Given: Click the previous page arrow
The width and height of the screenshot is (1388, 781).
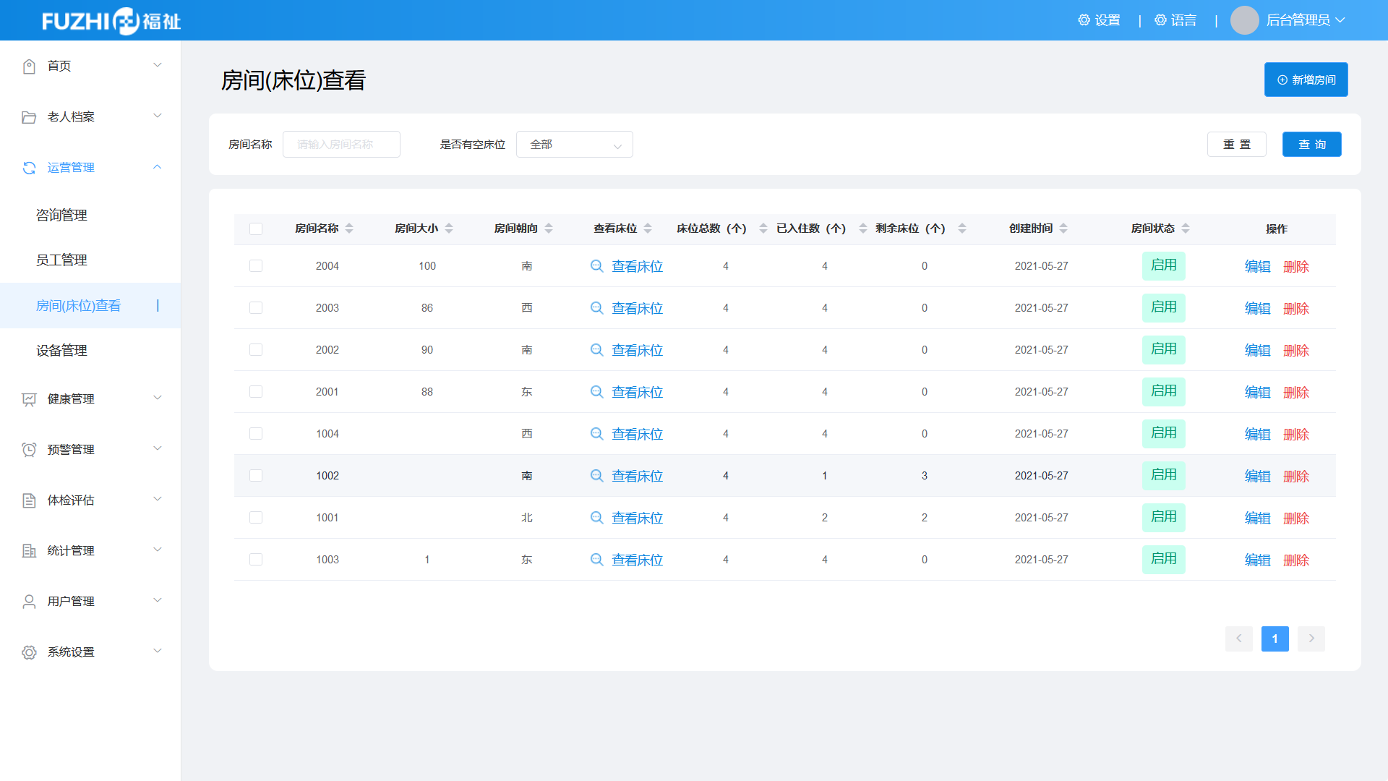Looking at the screenshot, I should pyautogui.click(x=1239, y=639).
